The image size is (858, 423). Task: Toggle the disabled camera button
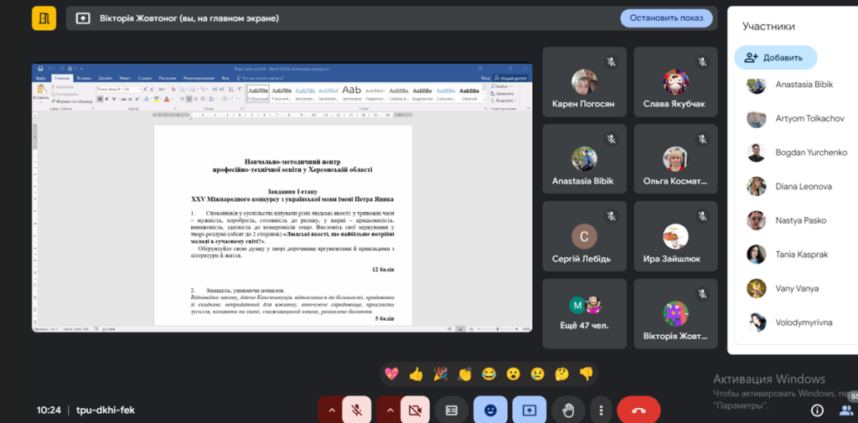pyautogui.click(x=414, y=410)
